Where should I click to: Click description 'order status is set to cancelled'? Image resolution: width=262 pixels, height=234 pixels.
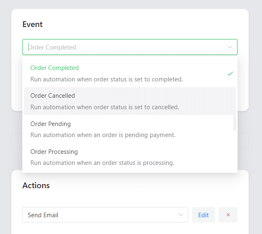[x=136, y=107]
